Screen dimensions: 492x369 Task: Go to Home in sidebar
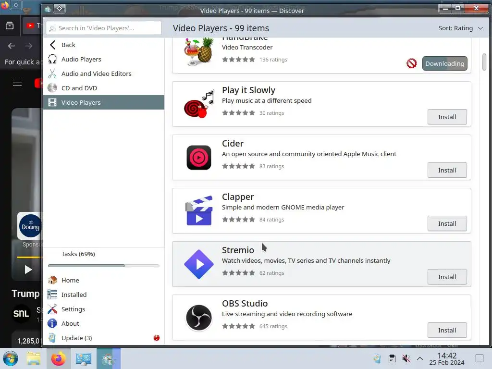(x=104, y=280)
